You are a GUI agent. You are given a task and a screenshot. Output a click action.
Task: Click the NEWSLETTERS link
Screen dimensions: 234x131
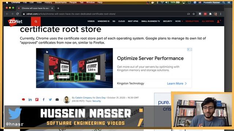point(192,21)
